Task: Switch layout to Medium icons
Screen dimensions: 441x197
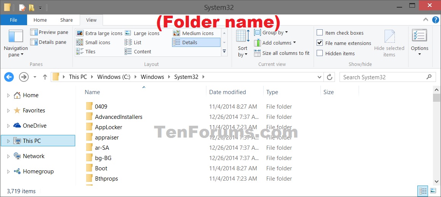Action: point(193,33)
